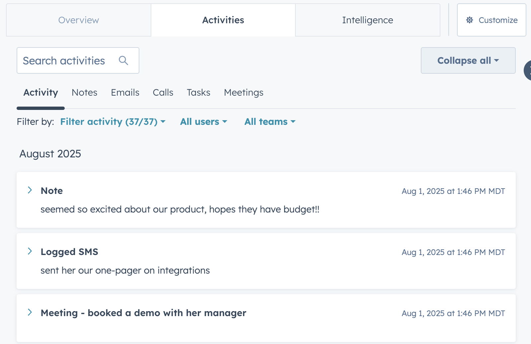Image resolution: width=531 pixels, height=344 pixels.
Task: Show the Calls activity sub-tab
Action: 163,93
